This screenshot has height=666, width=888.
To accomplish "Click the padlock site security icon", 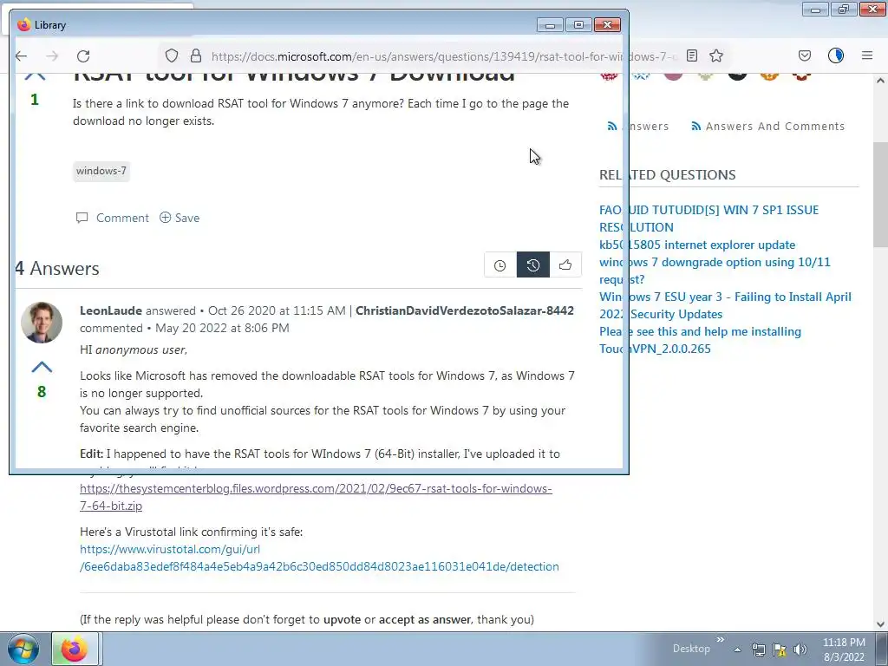I will [x=196, y=55].
